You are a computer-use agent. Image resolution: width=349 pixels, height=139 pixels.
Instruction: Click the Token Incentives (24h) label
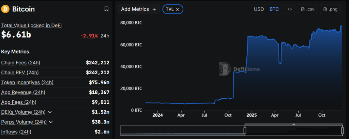(27, 82)
